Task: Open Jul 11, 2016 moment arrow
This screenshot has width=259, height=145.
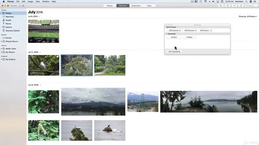Action: [40, 52]
